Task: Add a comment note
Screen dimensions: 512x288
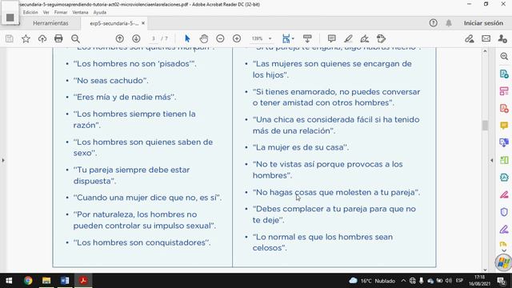Action: pyautogui.click(x=332, y=39)
